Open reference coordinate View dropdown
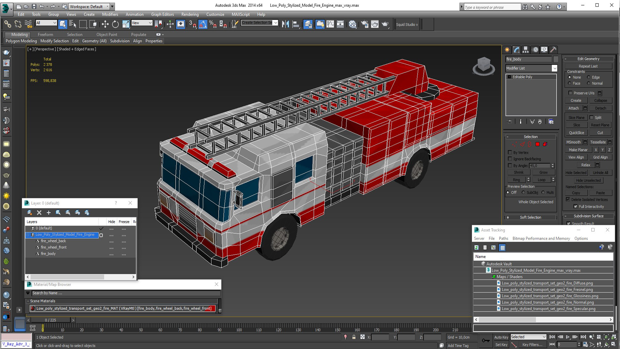Screen dimensions: 620x349 [142, 23]
